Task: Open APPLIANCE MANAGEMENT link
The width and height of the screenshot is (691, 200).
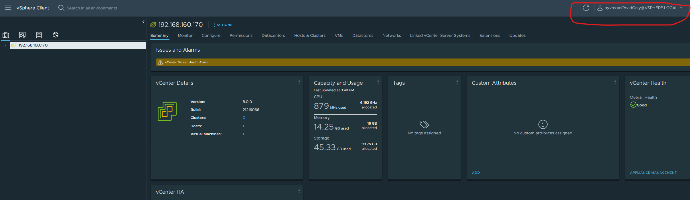Action: click(653, 173)
